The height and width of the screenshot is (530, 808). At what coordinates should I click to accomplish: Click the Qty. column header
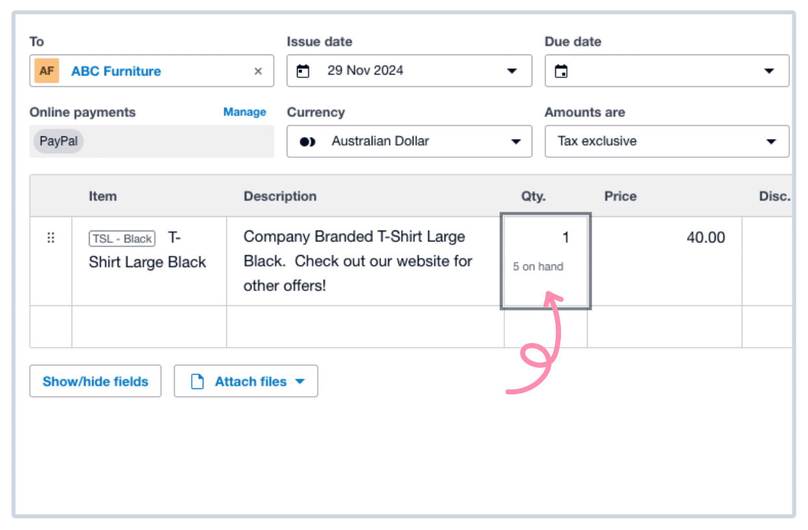[x=534, y=196]
